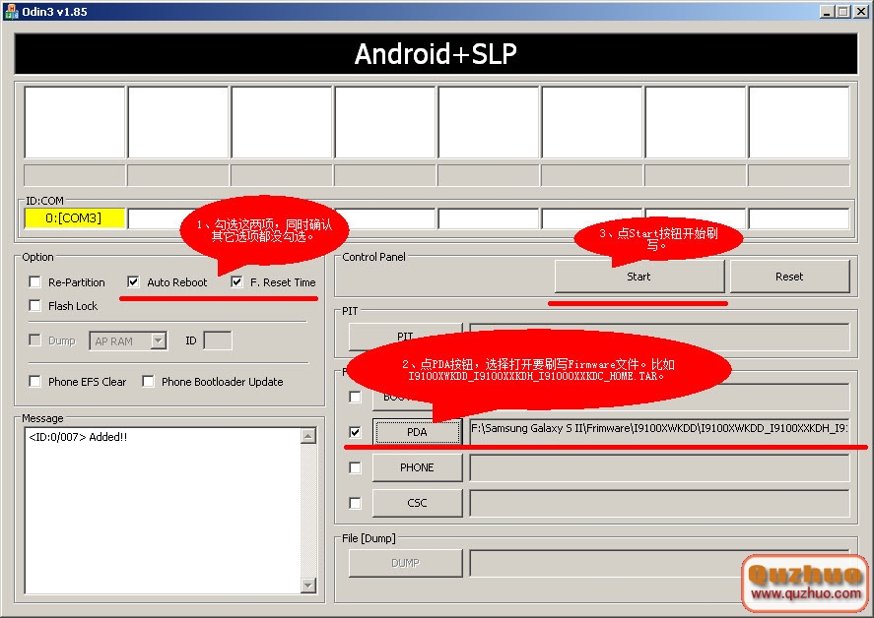
Task: Click the PHONE file button
Action: 417,467
